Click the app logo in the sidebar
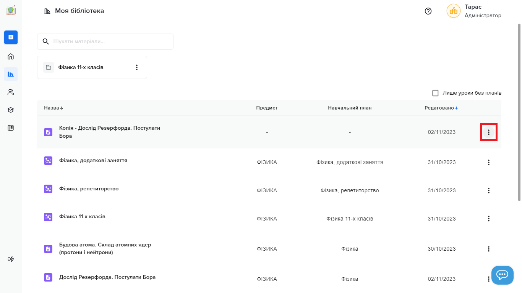 pyautogui.click(x=11, y=11)
